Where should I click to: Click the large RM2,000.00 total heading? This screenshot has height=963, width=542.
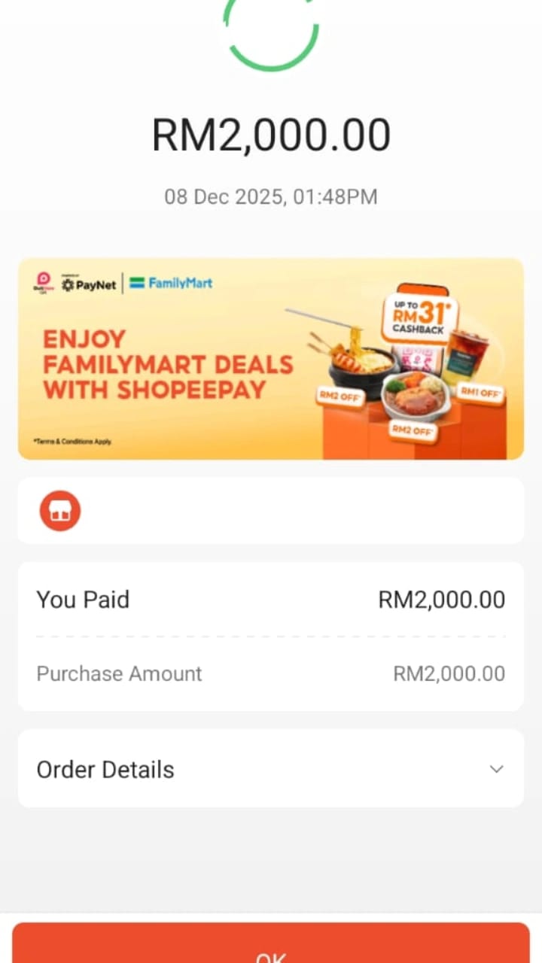coord(271,135)
